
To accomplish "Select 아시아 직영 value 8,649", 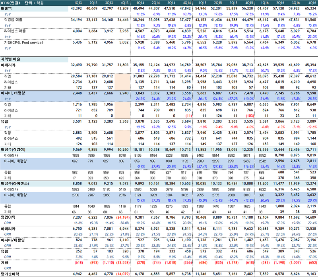I will 312,104.
